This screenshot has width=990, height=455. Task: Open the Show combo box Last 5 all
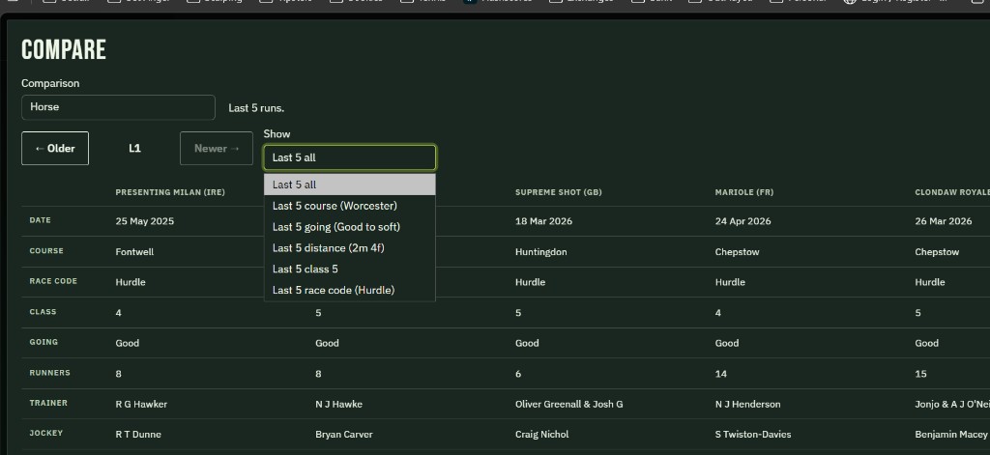click(350, 157)
